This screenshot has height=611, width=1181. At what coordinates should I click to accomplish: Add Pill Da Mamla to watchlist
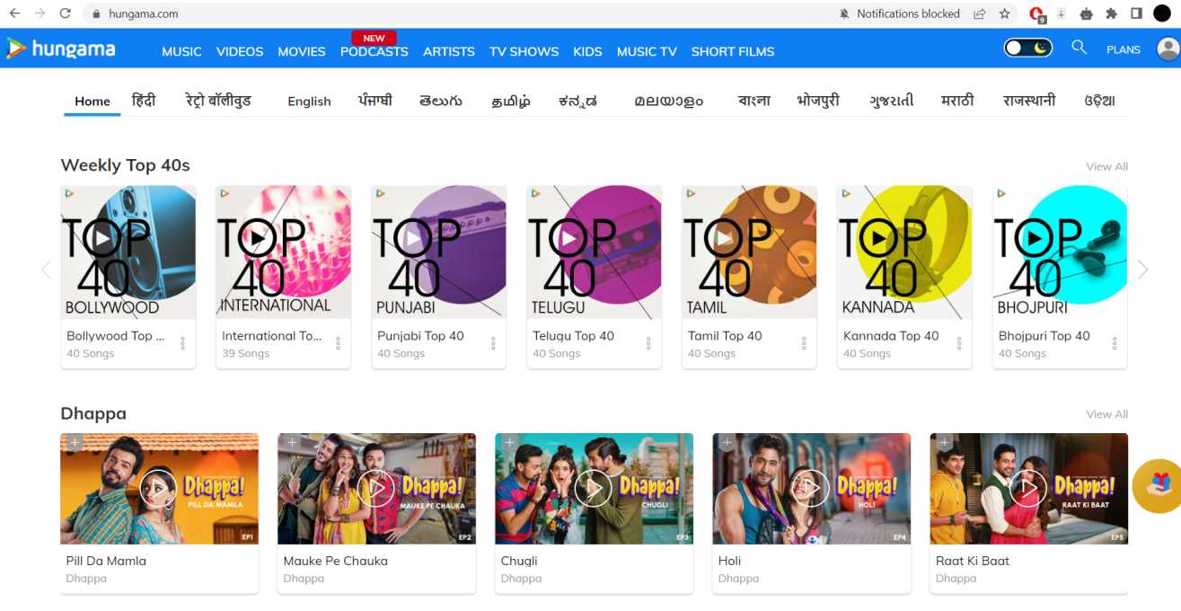(75, 442)
